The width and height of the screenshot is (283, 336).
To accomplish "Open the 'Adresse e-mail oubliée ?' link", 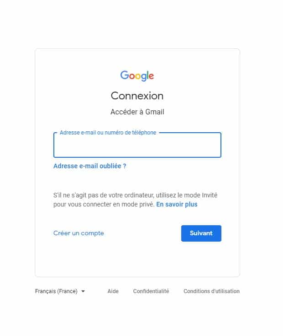I will (x=89, y=166).
